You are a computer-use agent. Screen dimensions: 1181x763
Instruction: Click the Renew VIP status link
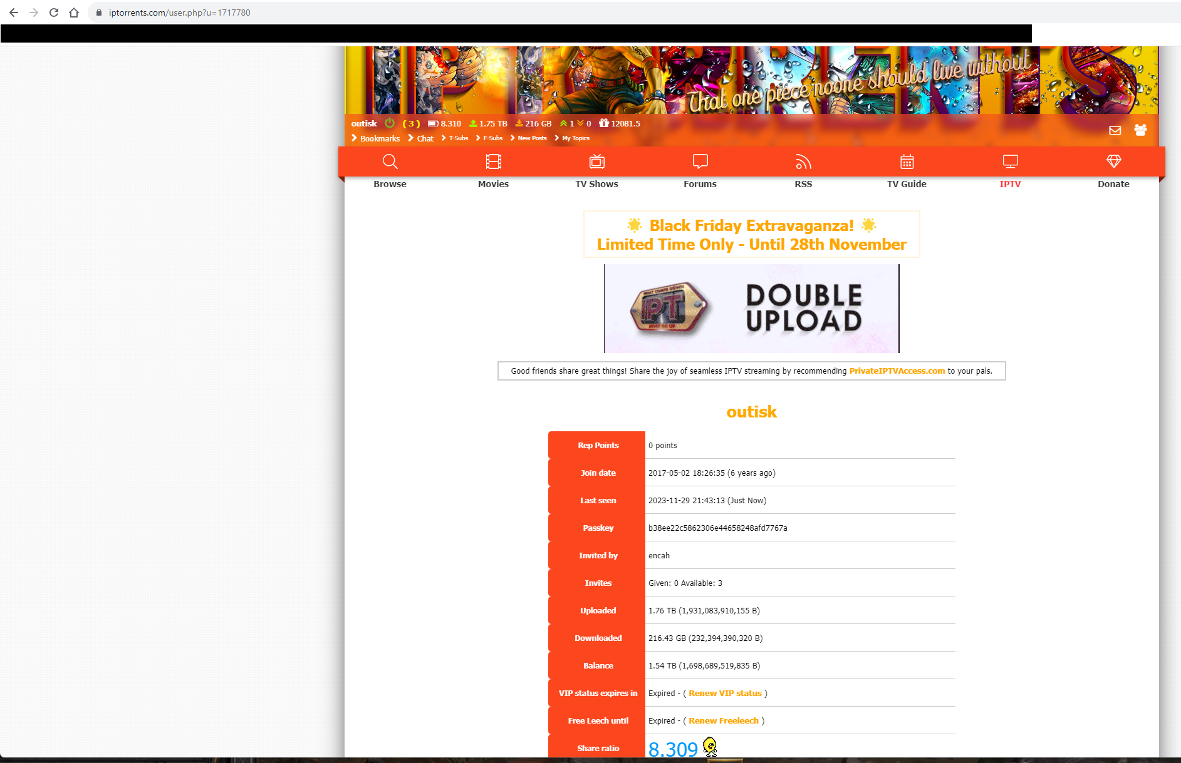tap(725, 694)
